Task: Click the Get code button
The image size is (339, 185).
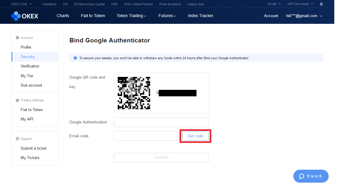Action: tap(195, 136)
